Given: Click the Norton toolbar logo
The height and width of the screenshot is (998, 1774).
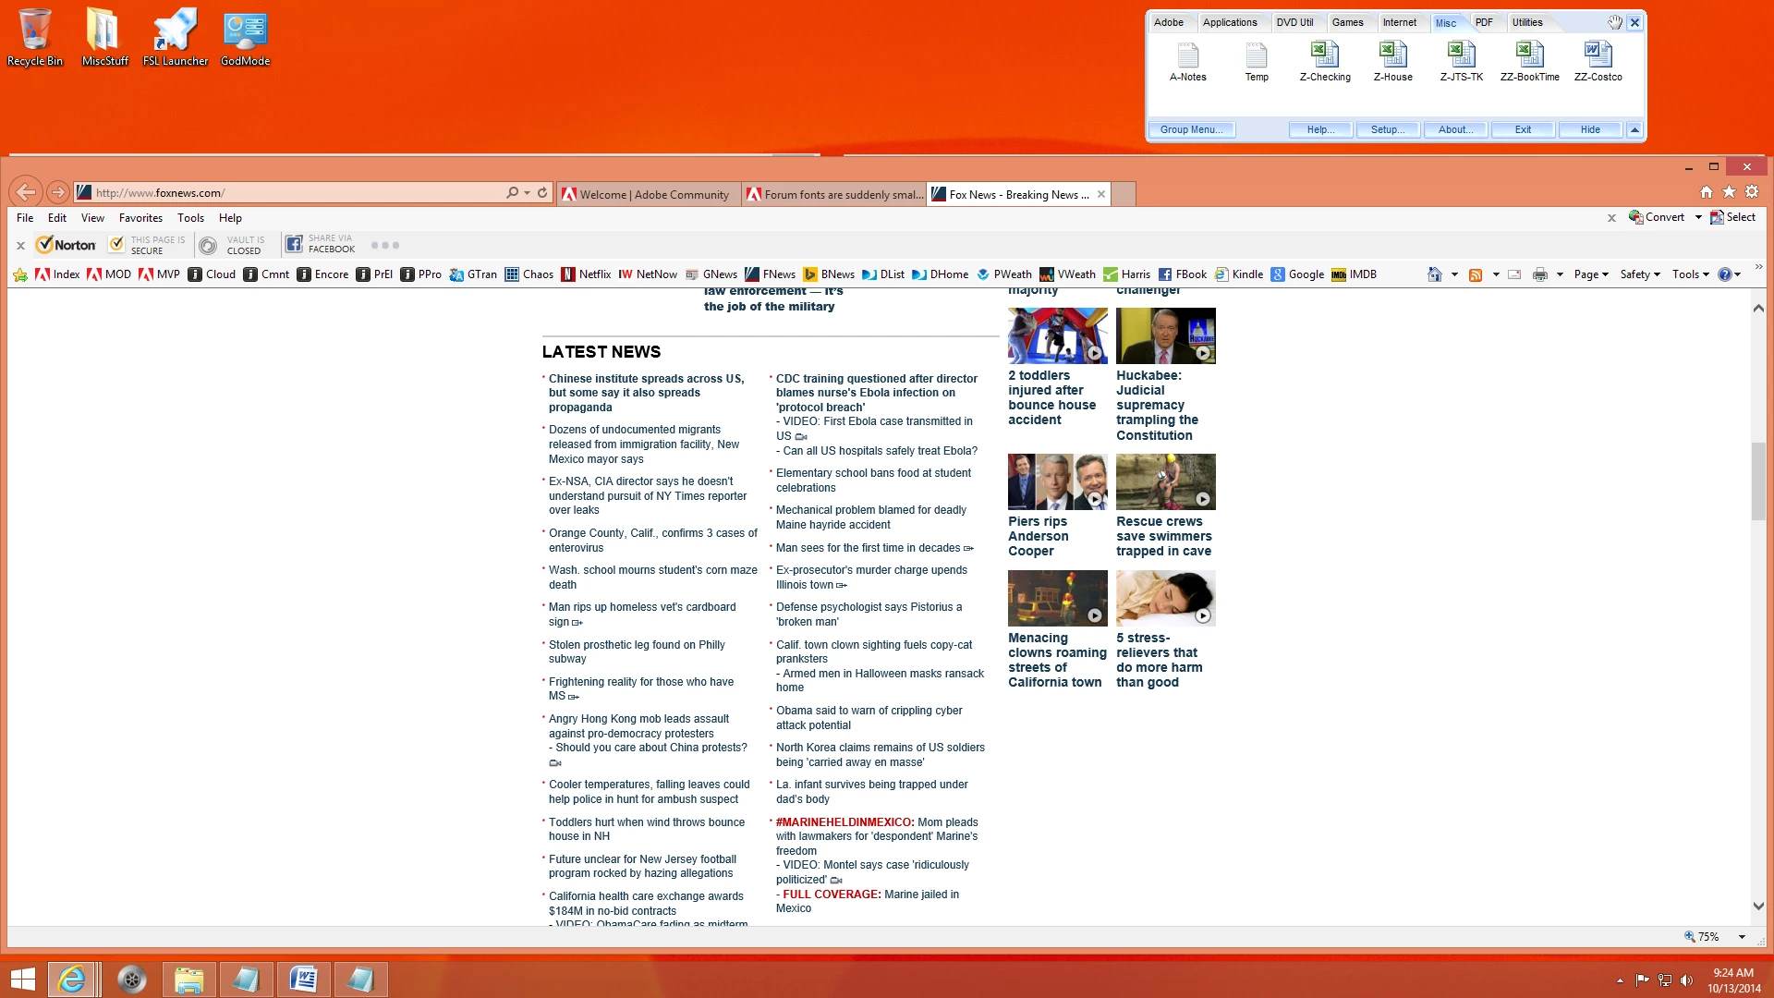Looking at the screenshot, I should (66, 245).
